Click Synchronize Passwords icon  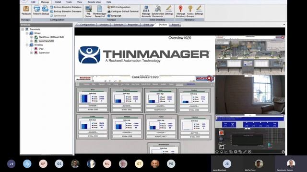[158, 11]
